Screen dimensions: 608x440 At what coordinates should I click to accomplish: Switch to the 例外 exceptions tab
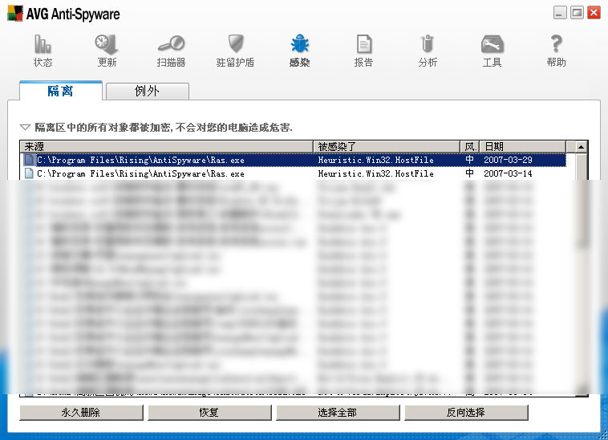(x=148, y=92)
